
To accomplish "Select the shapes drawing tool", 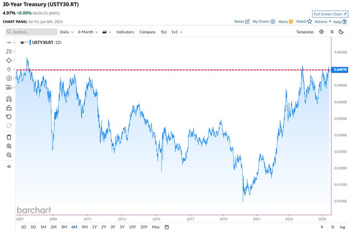I will [9, 61].
